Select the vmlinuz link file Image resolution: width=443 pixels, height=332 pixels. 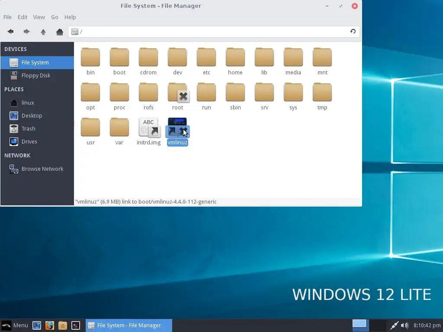coord(177,131)
